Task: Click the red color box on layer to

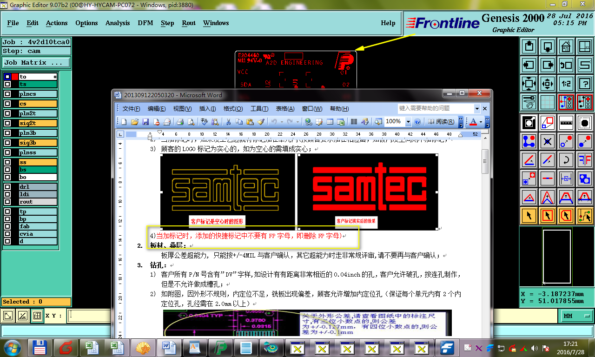Action: click(x=15, y=77)
